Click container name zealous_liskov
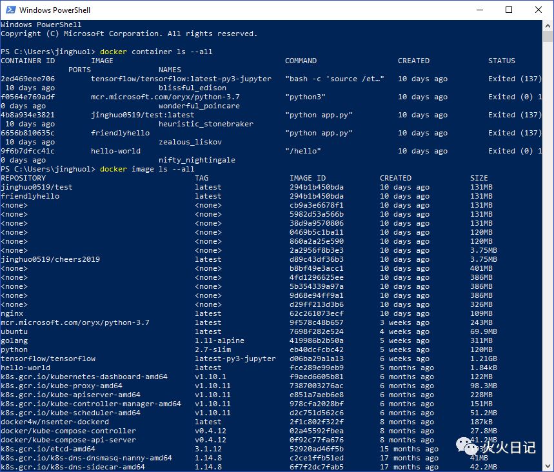Viewport: 554px width, 472px height. point(190,142)
